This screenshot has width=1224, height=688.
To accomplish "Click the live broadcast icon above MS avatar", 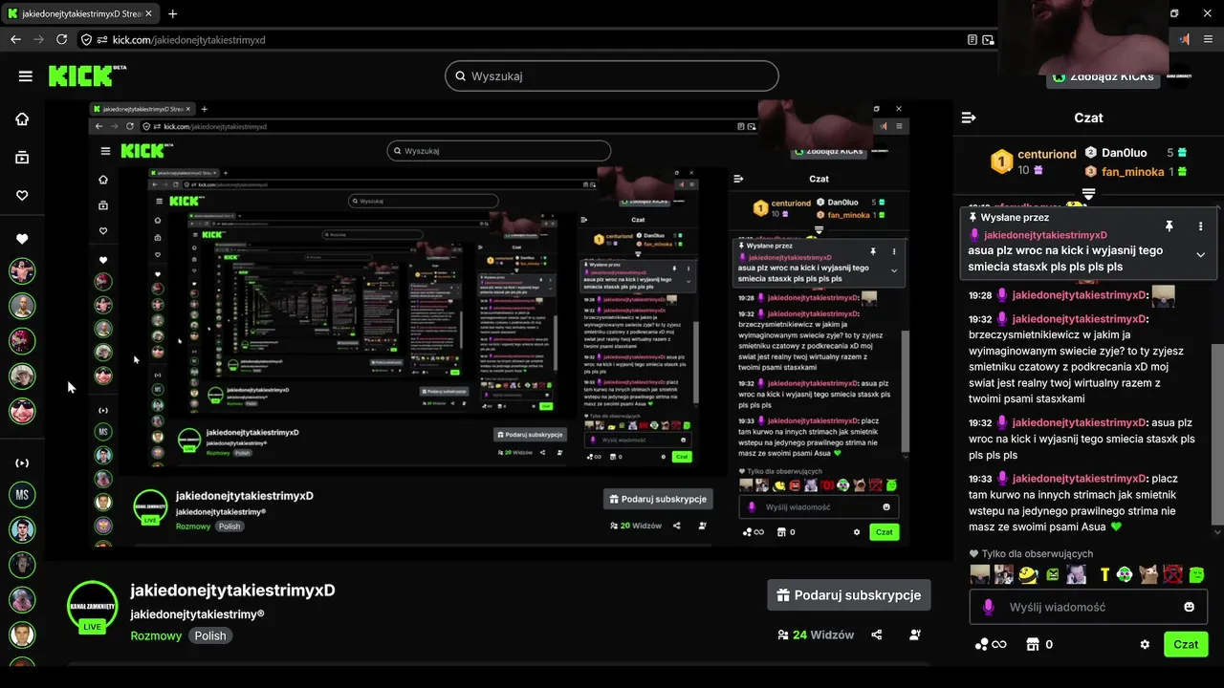I will pos(22,463).
